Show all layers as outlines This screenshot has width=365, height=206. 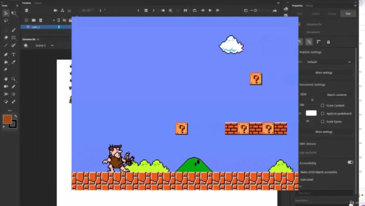point(59,20)
